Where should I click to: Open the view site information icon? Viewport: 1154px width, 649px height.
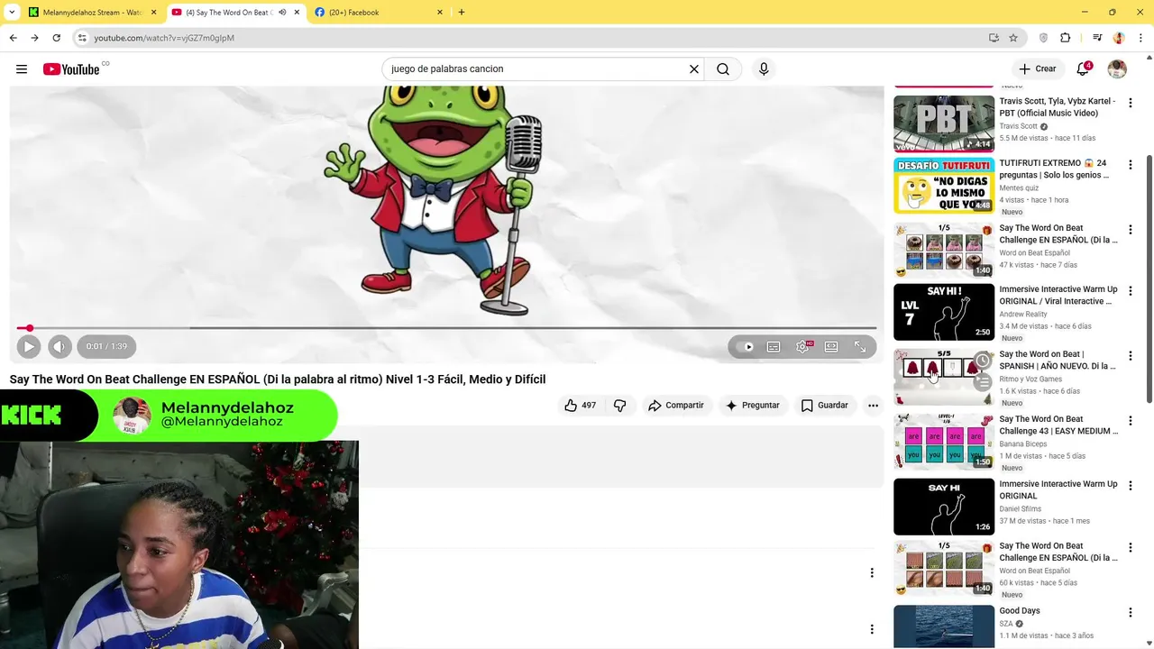coord(82,38)
